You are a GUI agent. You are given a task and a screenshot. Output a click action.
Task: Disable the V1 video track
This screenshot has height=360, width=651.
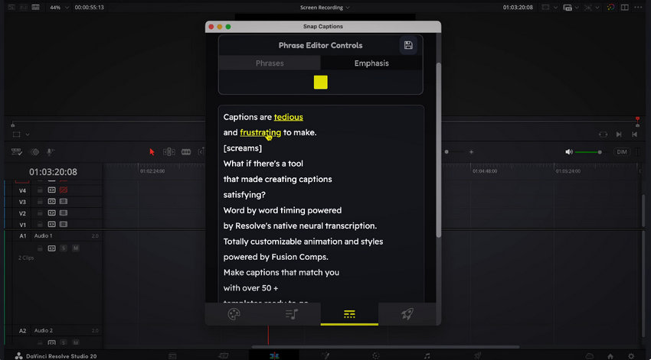point(64,224)
